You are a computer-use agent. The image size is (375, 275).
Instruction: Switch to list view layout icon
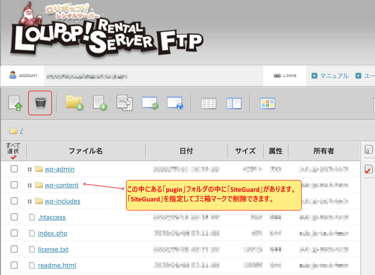point(209,104)
